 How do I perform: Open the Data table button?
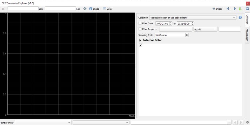(107, 9)
